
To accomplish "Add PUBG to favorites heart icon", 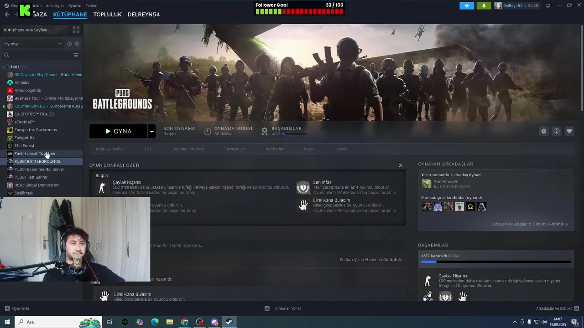I will (x=569, y=131).
